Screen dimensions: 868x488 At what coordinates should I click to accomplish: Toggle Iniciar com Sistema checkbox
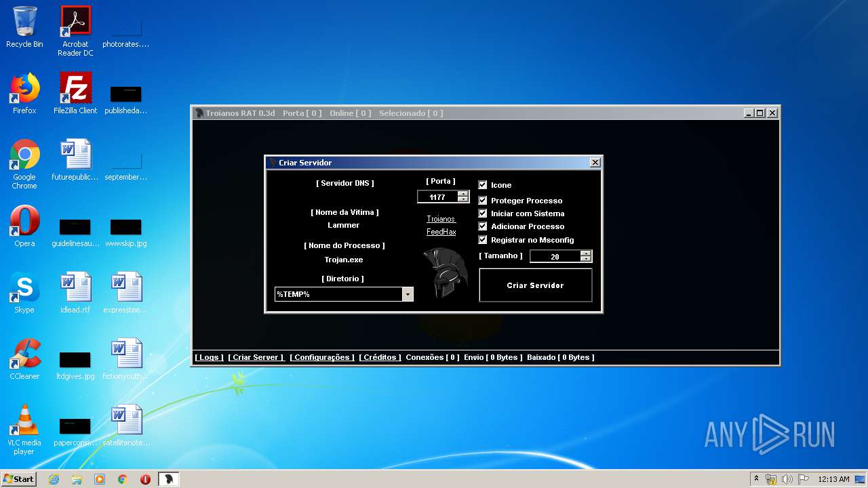(x=483, y=213)
